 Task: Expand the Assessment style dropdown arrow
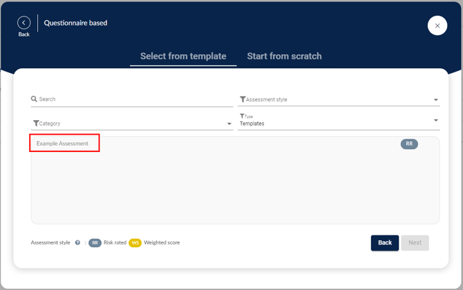(x=435, y=100)
